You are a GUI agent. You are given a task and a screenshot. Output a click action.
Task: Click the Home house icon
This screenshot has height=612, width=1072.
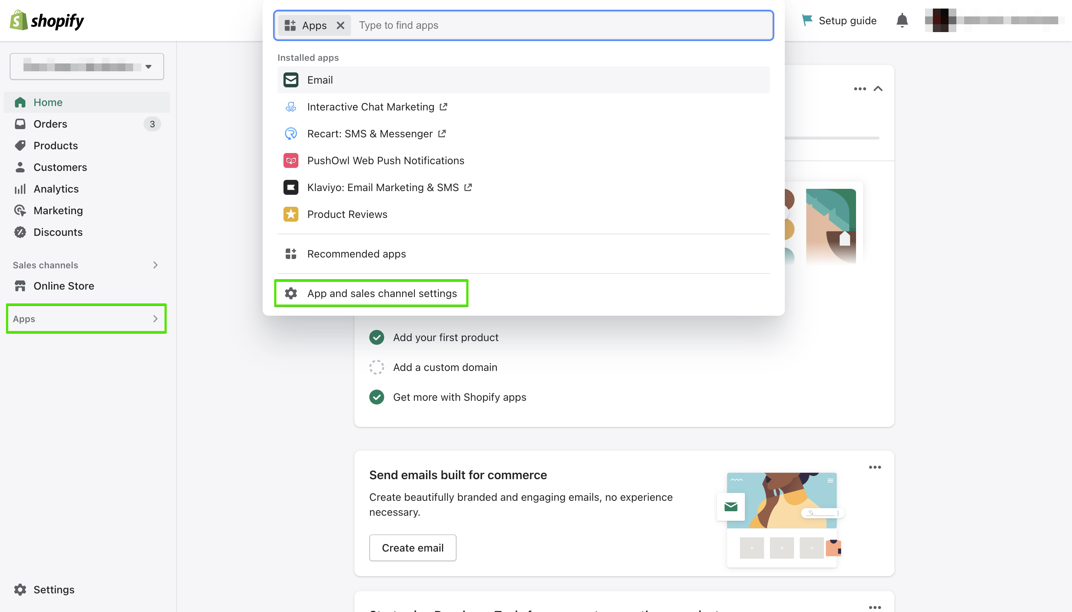pyautogui.click(x=20, y=102)
